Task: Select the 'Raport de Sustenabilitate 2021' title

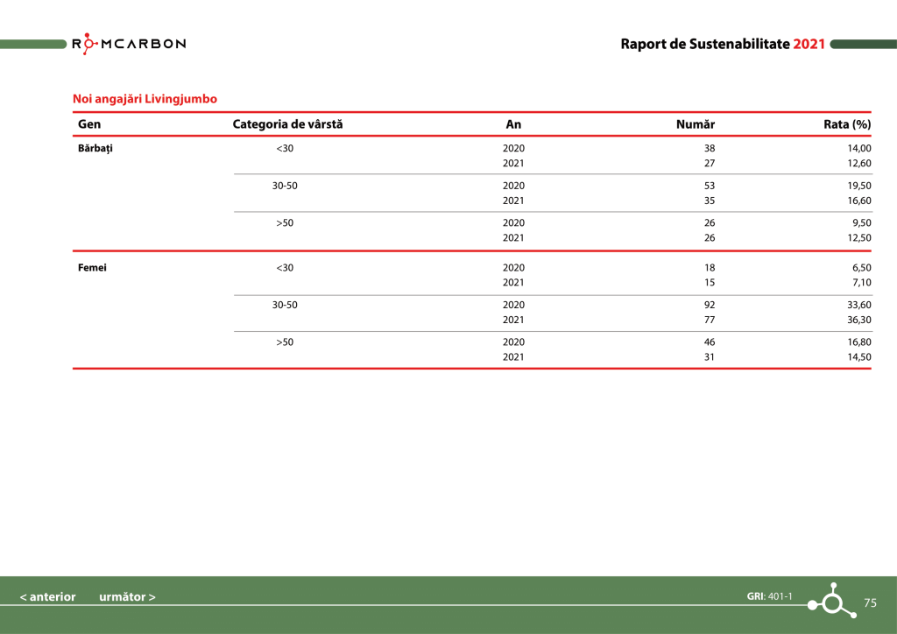Action: pyautogui.click(x=723, y=44)
